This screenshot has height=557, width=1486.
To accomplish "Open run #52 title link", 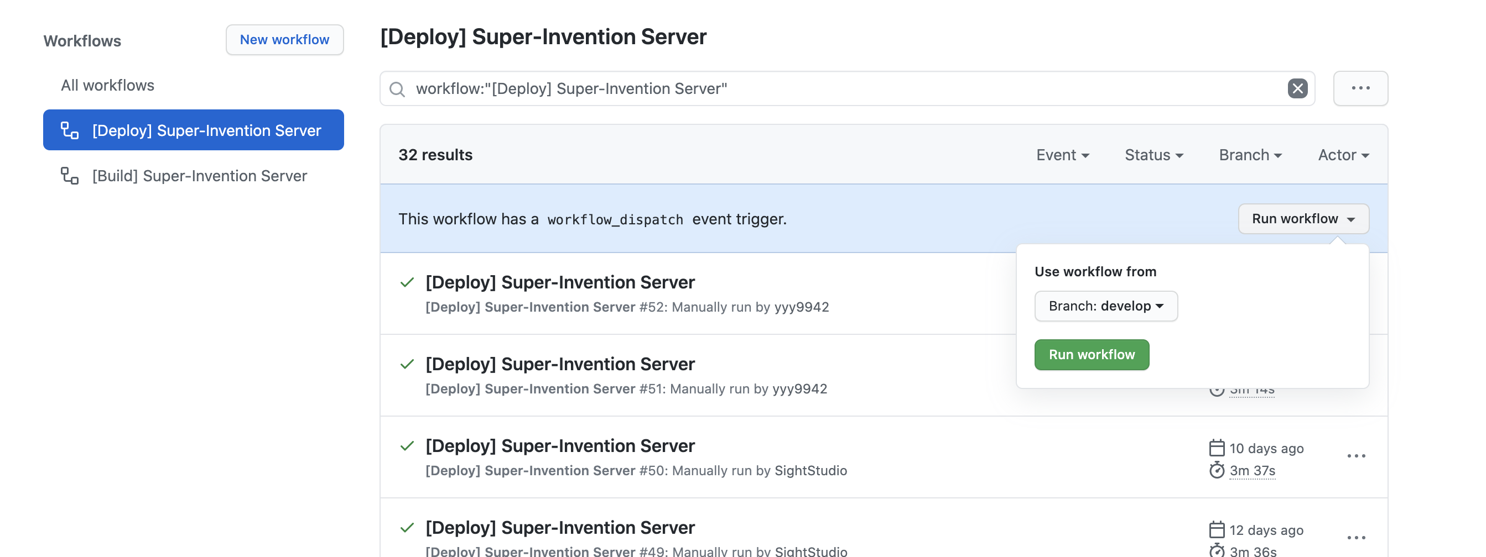I will pos(560,282).
